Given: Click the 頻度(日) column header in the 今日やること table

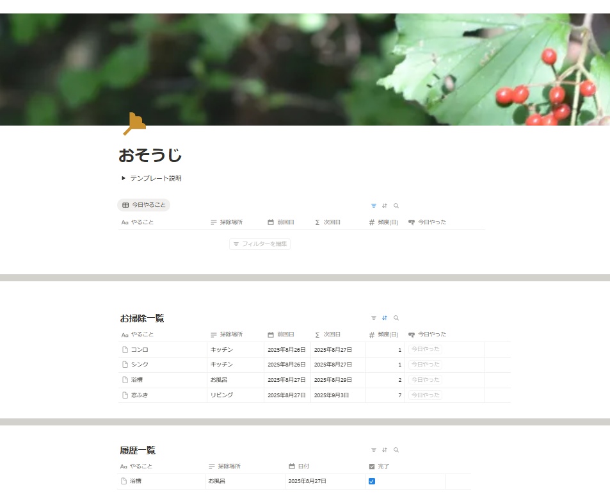Looking at the screenshot, I should click(x=383, y=222).
